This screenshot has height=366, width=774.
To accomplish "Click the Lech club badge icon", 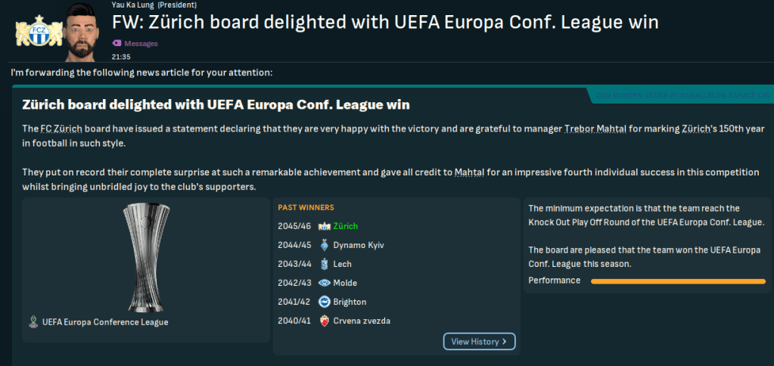I will (x=325, y=264).
